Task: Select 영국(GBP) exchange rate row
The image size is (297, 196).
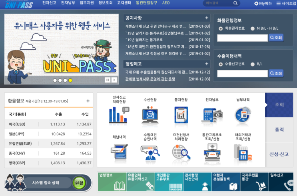Action: (x=49, y=163)
